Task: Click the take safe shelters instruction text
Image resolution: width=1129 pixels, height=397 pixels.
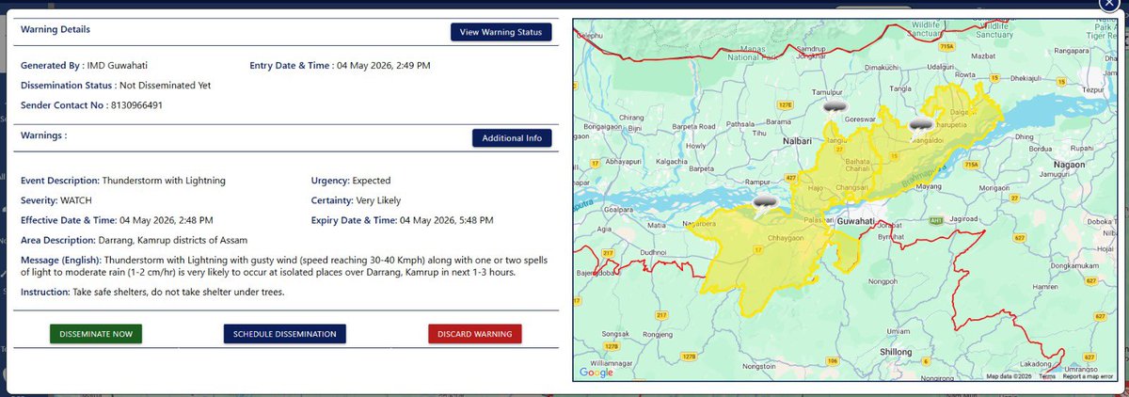Action: coord(179,293)
